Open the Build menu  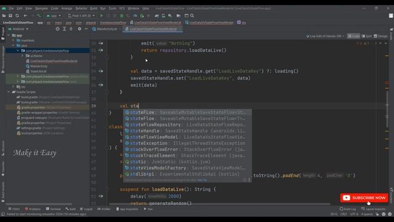click(94, 8)
